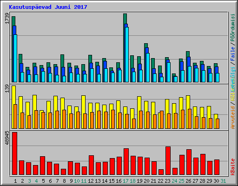Select green weekend day label 25
Image resolution: width=238 pixels, height=186 pixels.
tap(181, 181)
